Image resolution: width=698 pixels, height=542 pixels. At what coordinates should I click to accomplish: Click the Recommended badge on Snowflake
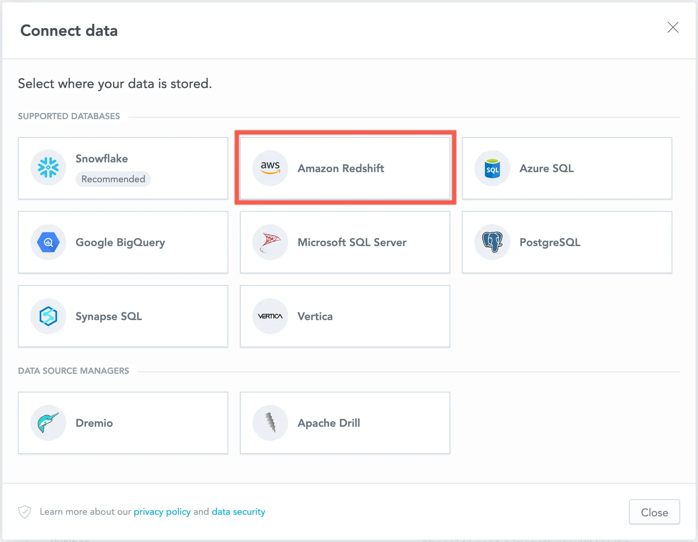[x=113, y=179]
